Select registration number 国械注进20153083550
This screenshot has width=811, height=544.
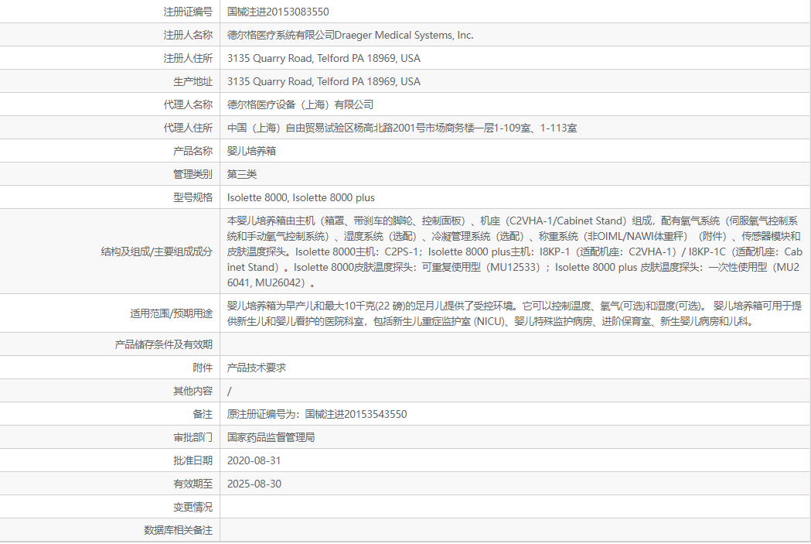coord(278,12)
